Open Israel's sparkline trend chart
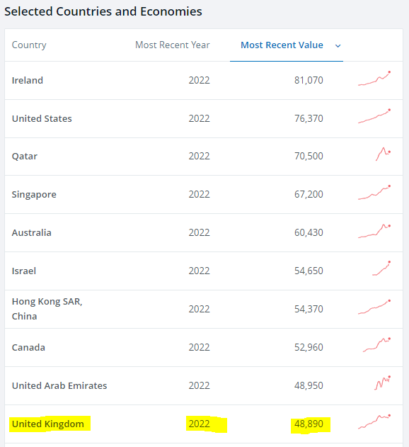The height and width of the screenshot is (447, 409). [x=381, y=268]
